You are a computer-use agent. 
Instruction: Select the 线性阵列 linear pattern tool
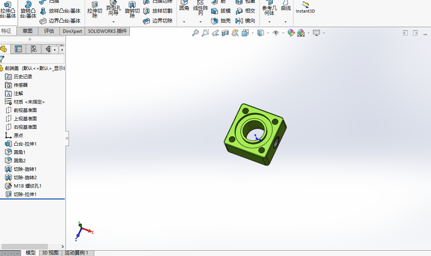pos(200,8)
